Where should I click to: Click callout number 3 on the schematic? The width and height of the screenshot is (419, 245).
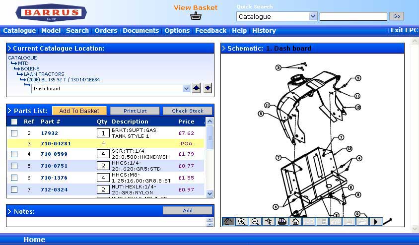(278, 68)
